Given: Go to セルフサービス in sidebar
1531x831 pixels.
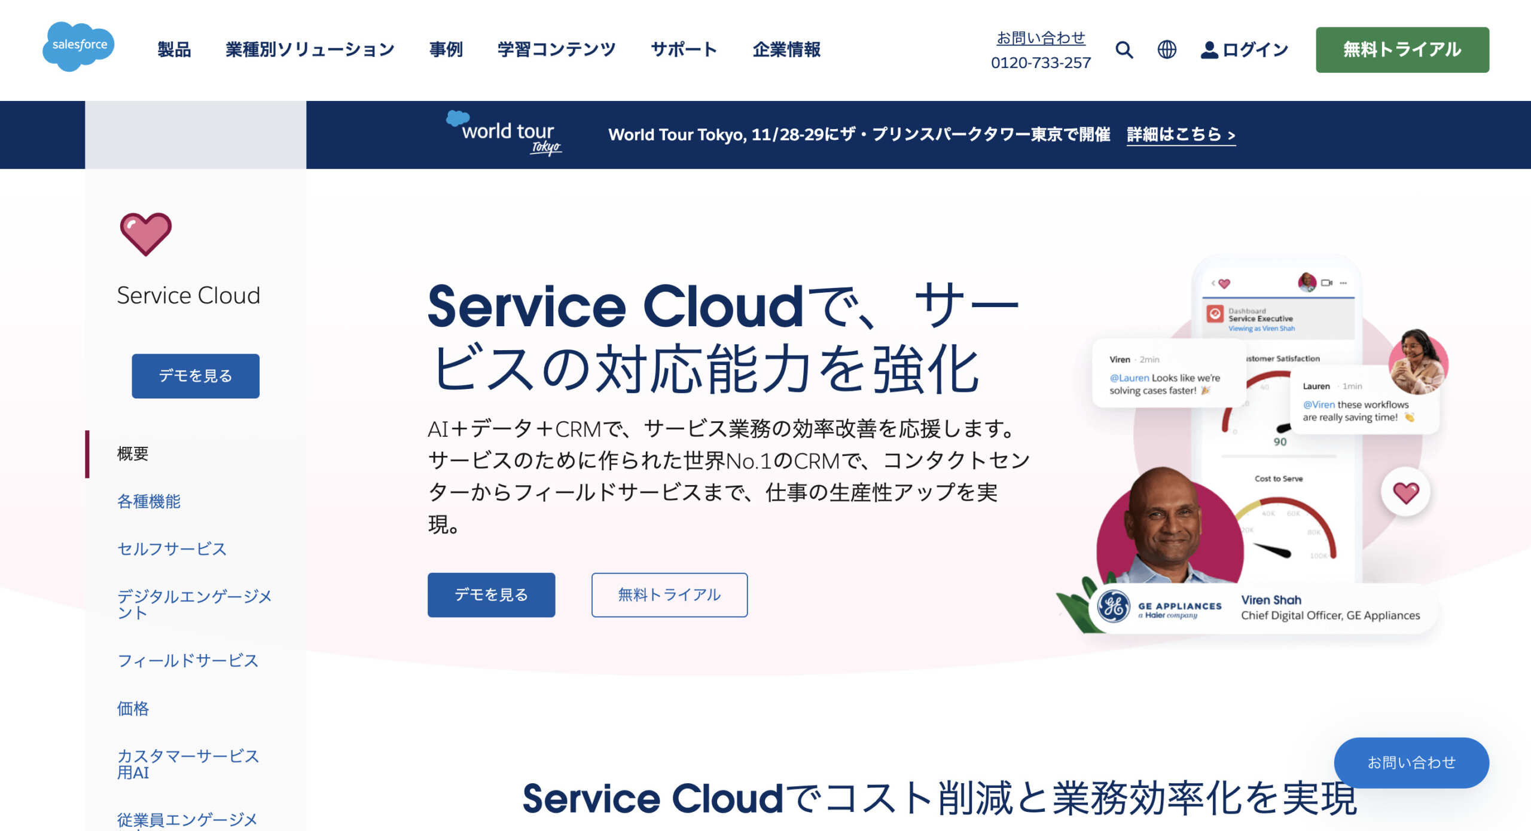Looking at the screenshot, I should [172, 549].
